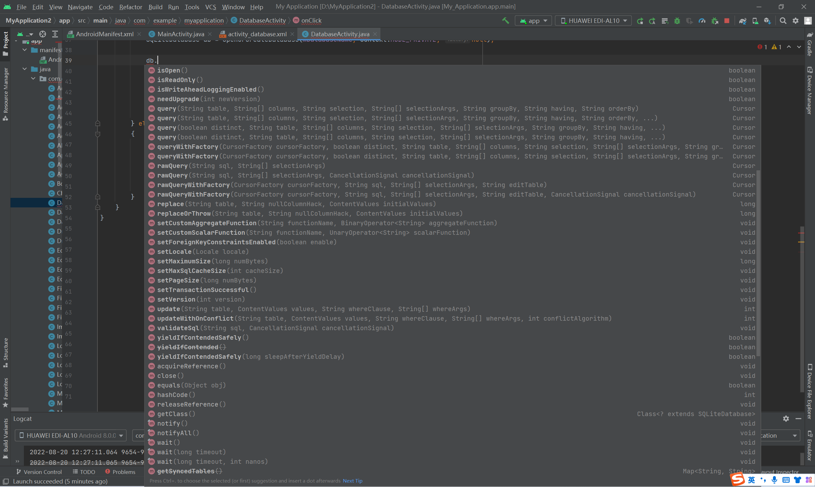The image size is (815, 487).
Task: Open the Profiler gauge icon
Action: [x=702, y=21]
